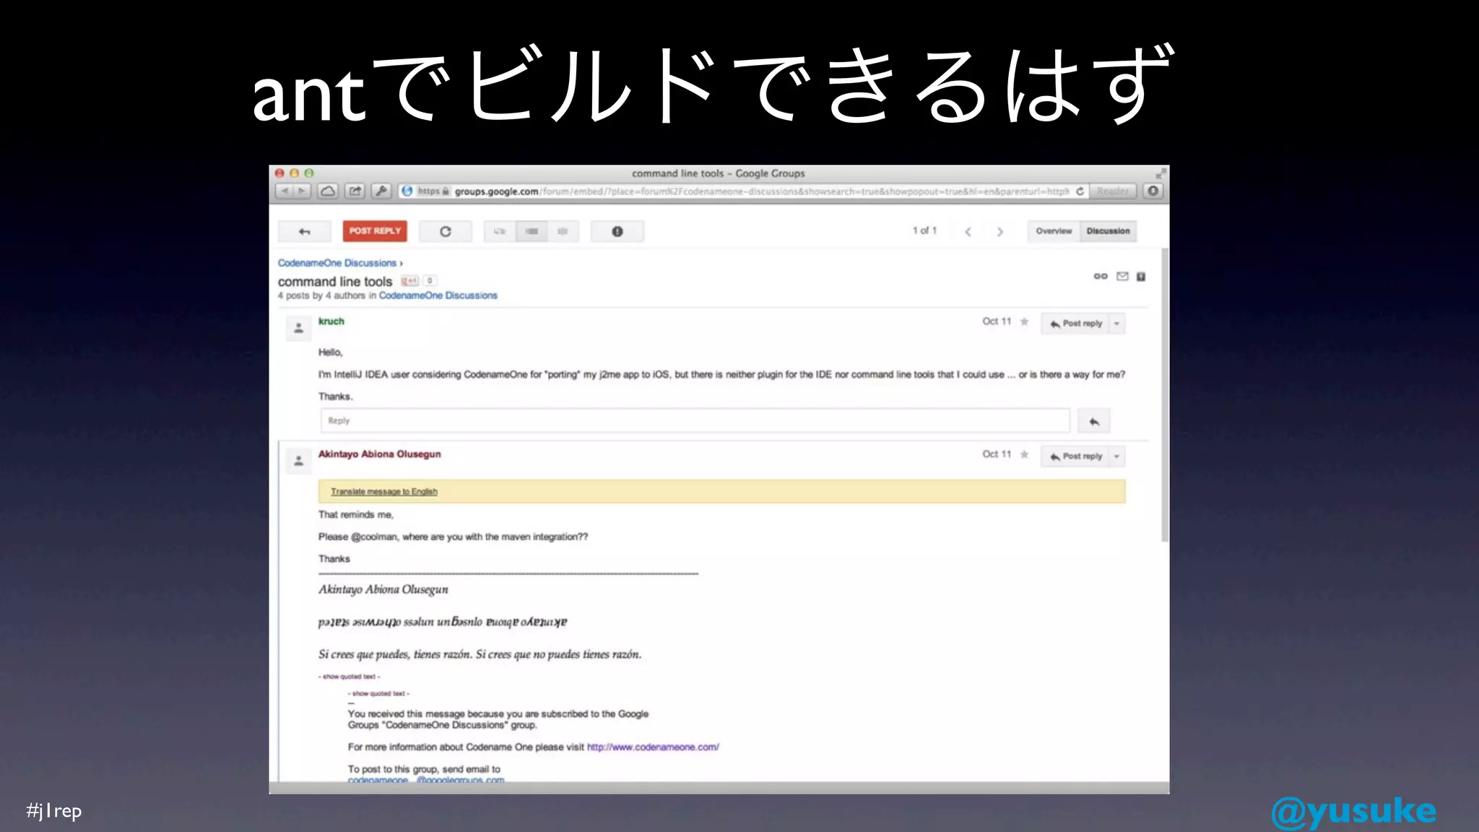The width and height of the screenshot is (1479, 832).
Task: Go forward with the Safari forward arrow
Action: 302,191
